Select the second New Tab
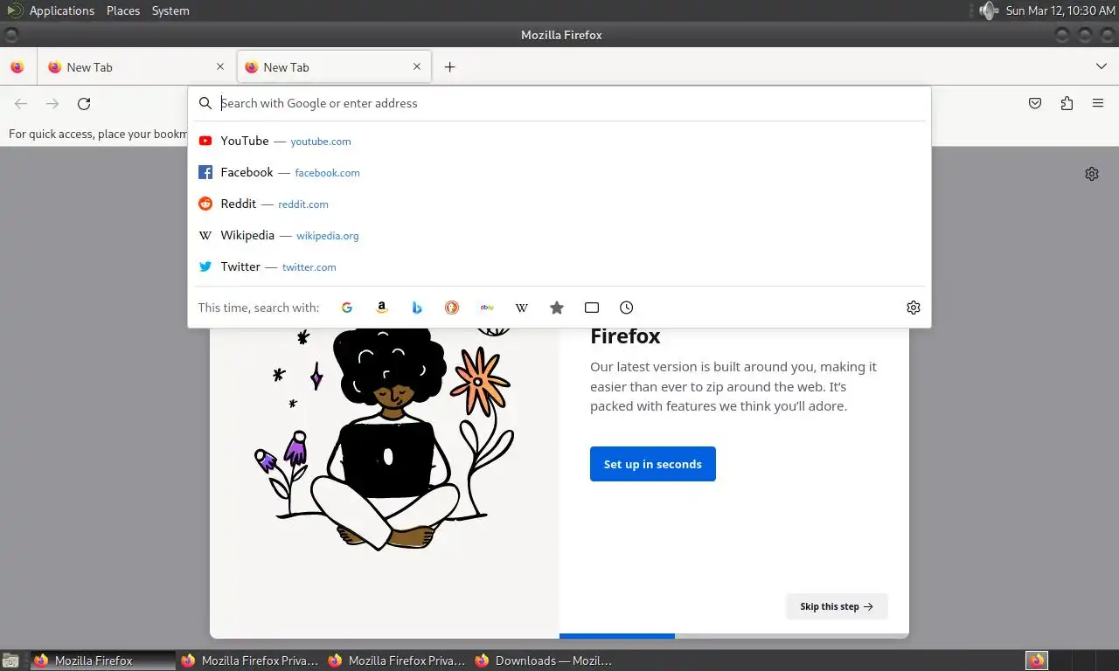Viewport: 1119px width, 671px height. click(333, 67)
